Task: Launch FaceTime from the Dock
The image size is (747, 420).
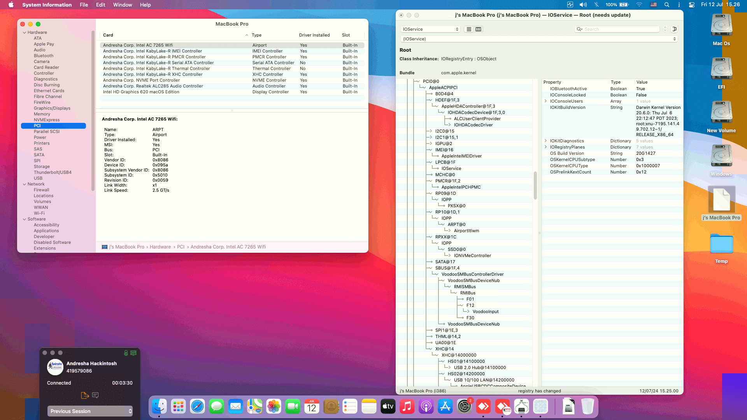Action: pyautogui.click(x=293, y=407)
